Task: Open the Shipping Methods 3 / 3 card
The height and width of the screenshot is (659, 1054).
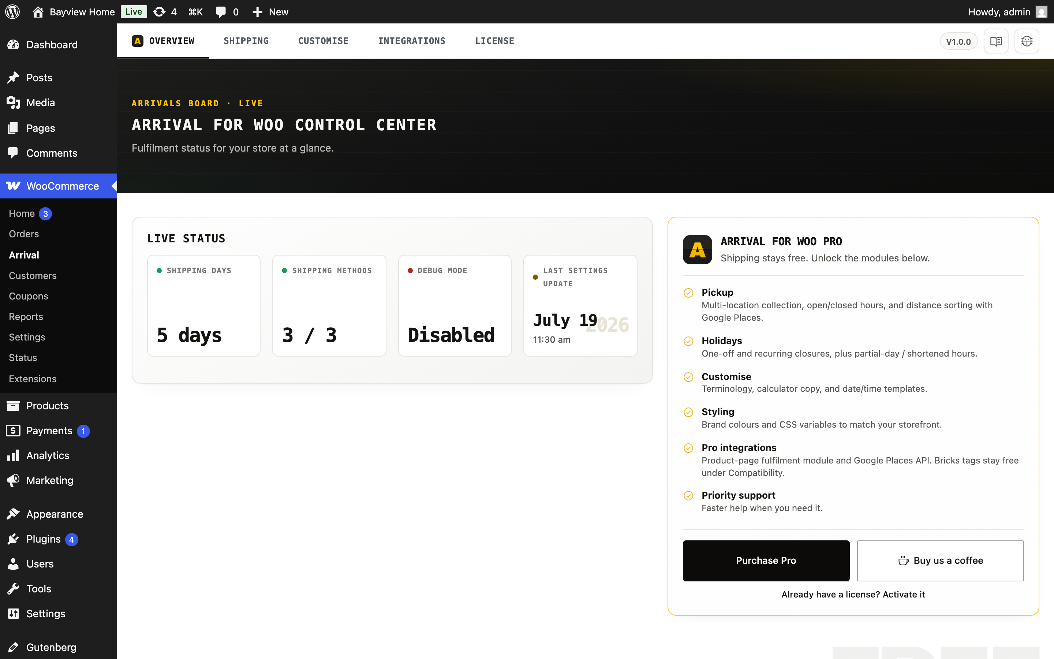Action: (329, 306)
